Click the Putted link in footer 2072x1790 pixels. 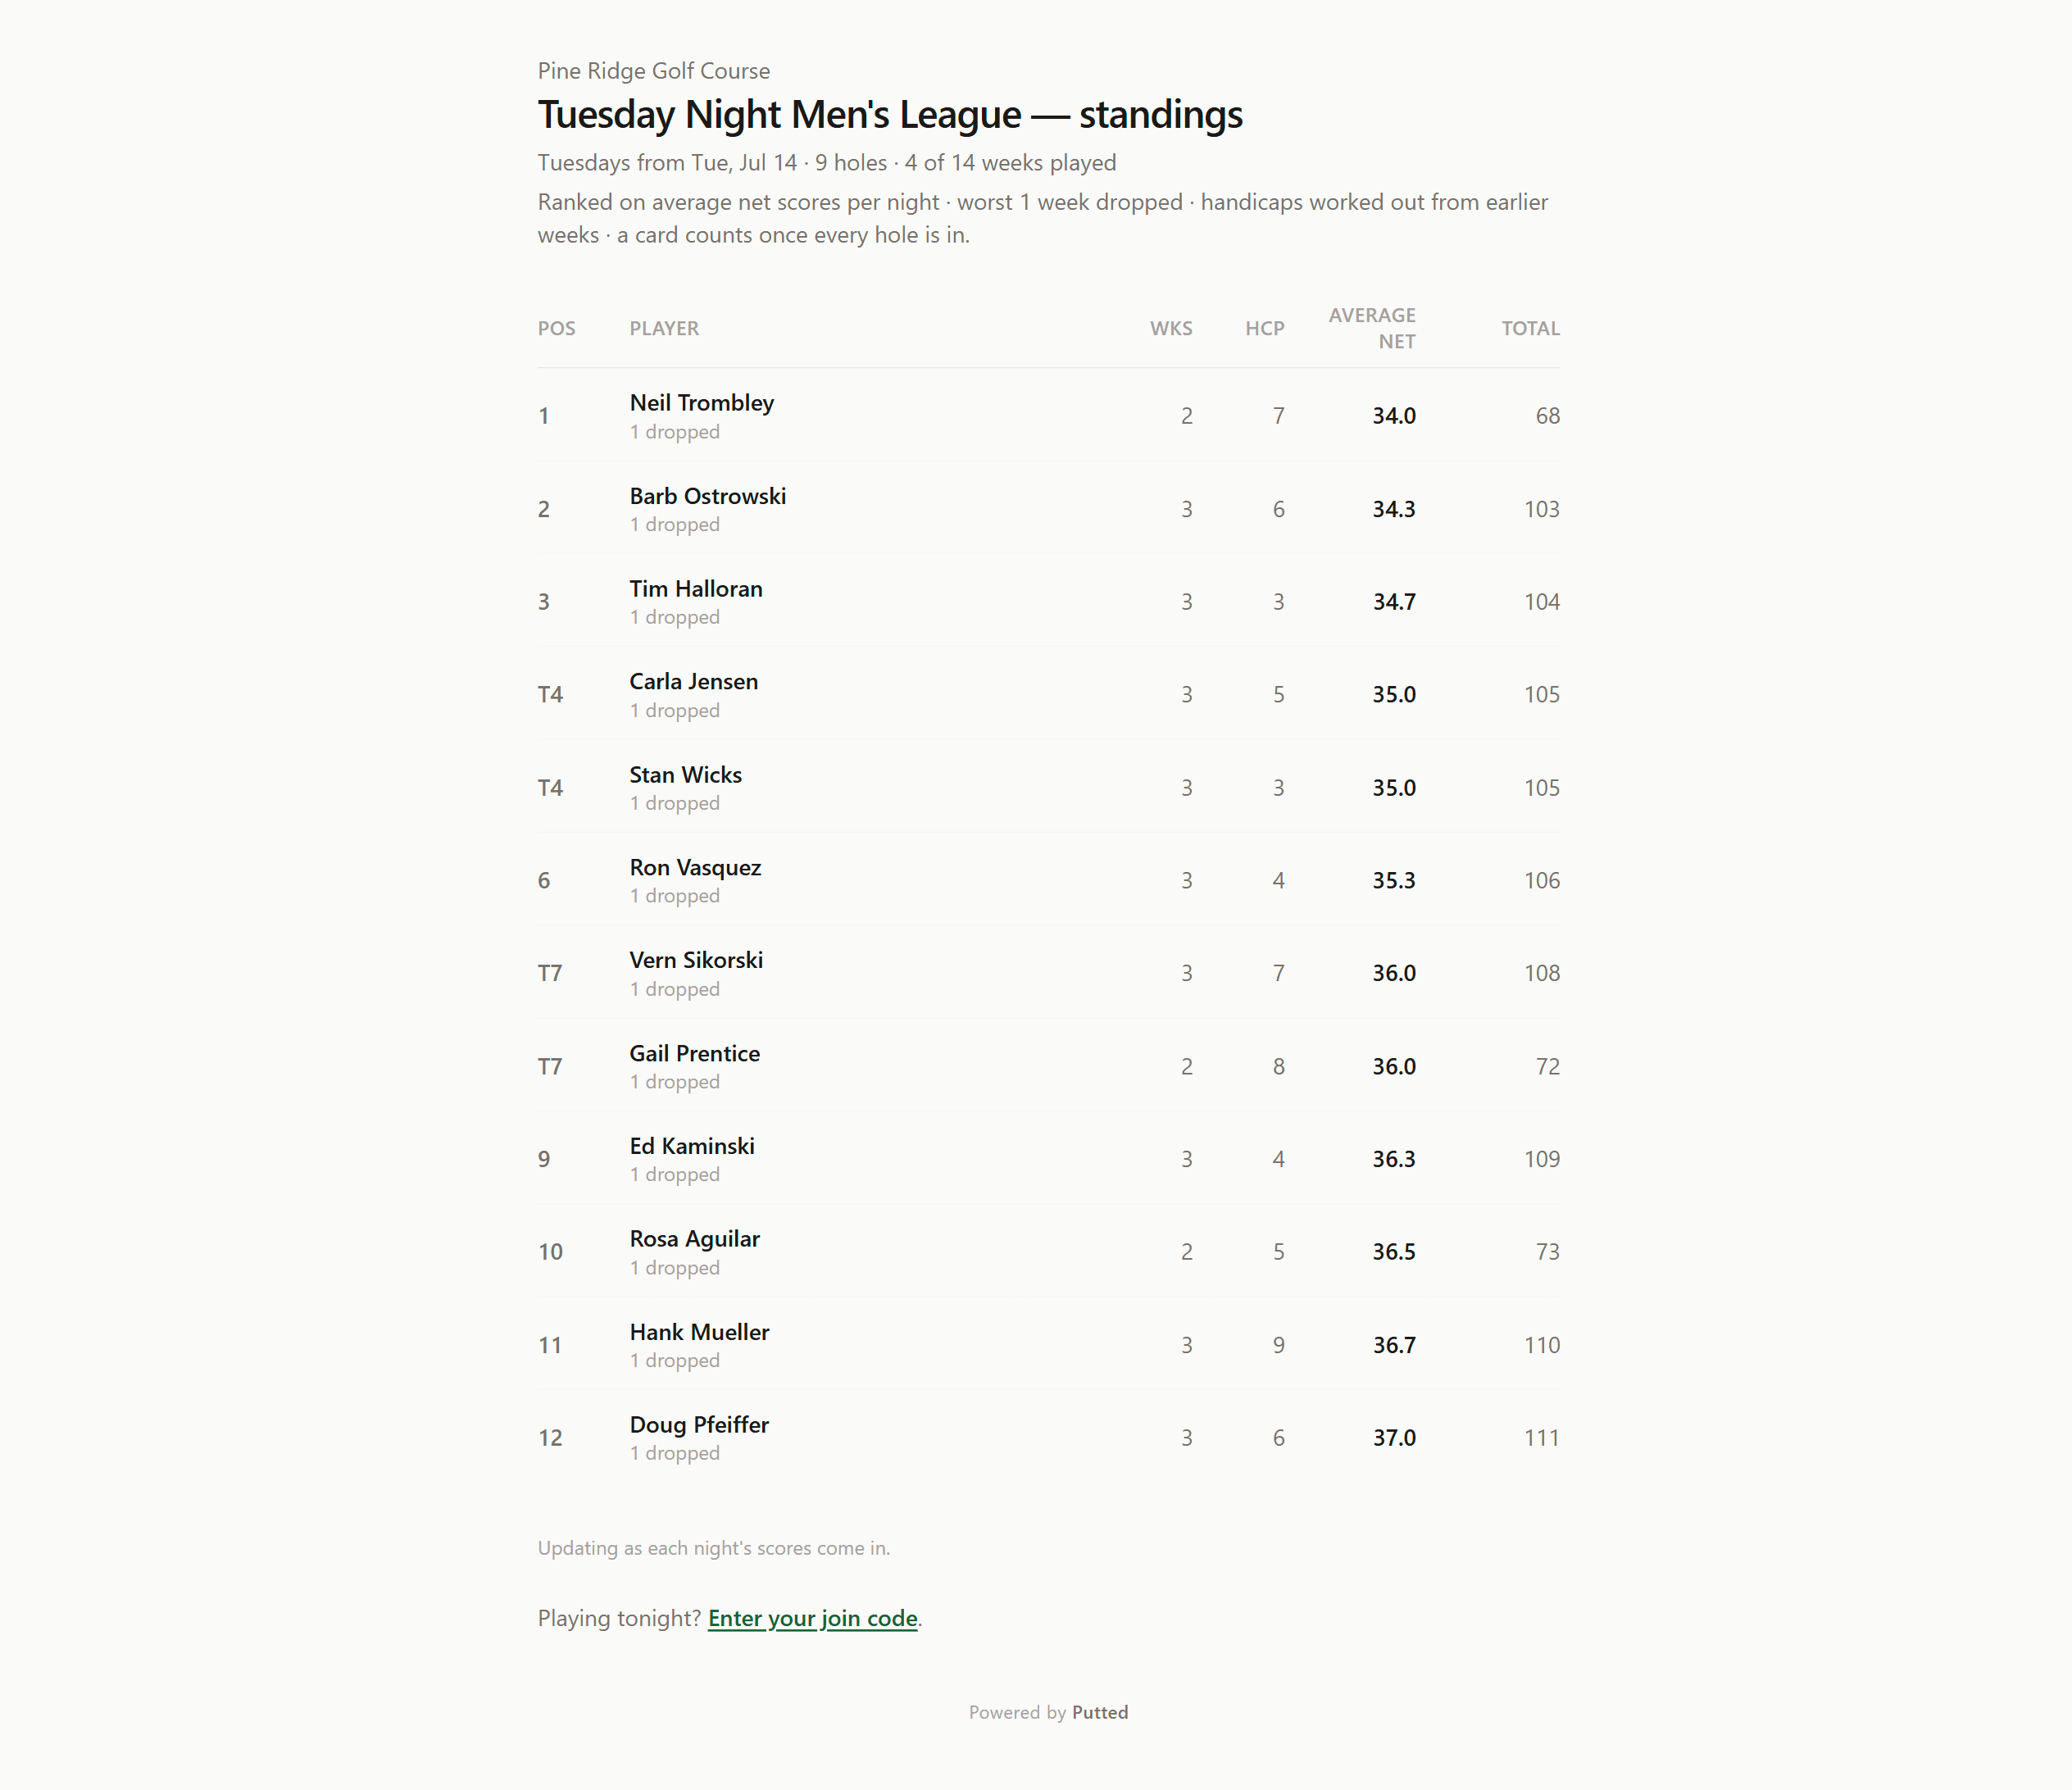click(1100, 1712)
